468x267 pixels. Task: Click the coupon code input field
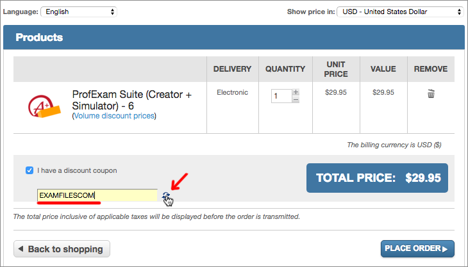97,195
